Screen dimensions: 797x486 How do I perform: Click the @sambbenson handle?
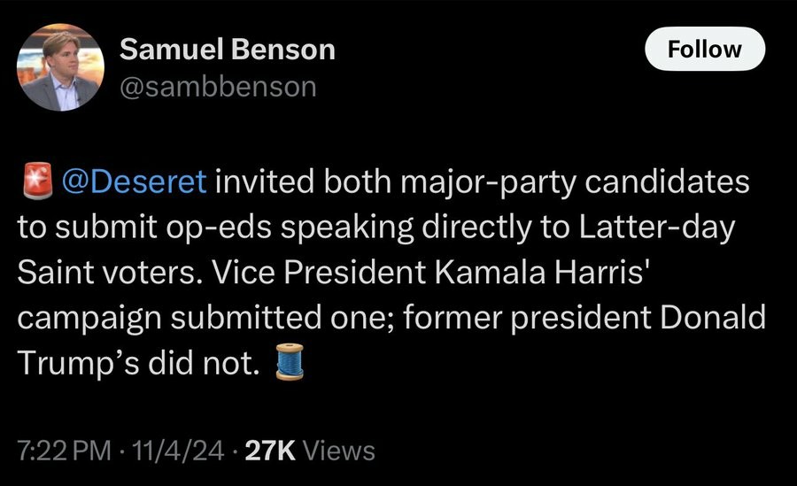tap(217, 86)
